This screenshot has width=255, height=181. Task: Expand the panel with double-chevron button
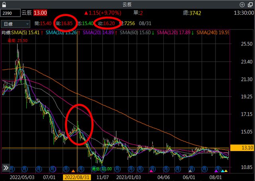pos(6,167)
